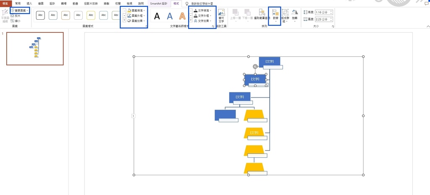The width and height of the screenshot is (430, 195).
Task: Open the SmartArt text pane arrow tab
Action: tap(133, 116)
